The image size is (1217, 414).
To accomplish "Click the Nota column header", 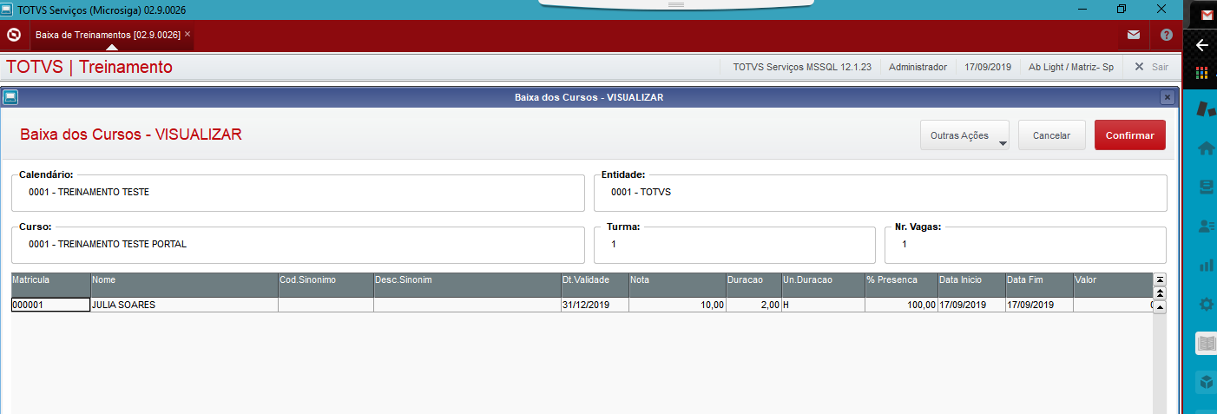I will point(677,285).
